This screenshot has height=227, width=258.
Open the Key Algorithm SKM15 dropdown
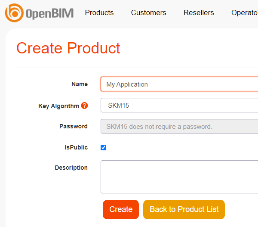(179, 105)
